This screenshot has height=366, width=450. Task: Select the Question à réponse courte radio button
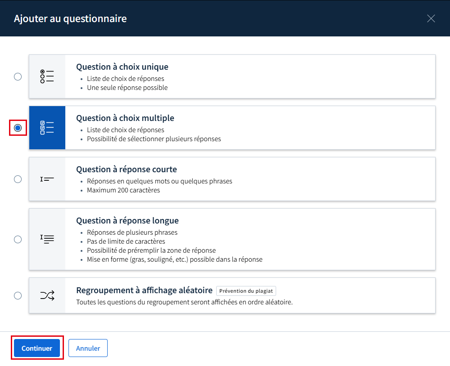click(18, 179)
